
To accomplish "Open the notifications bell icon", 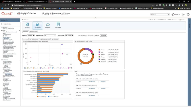I will (183, 15).
